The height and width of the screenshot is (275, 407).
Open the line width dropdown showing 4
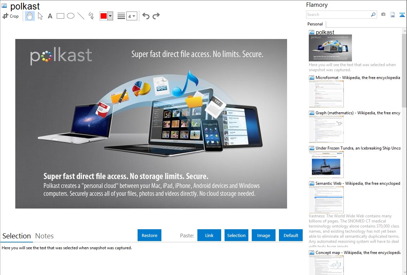coord(131,16)
